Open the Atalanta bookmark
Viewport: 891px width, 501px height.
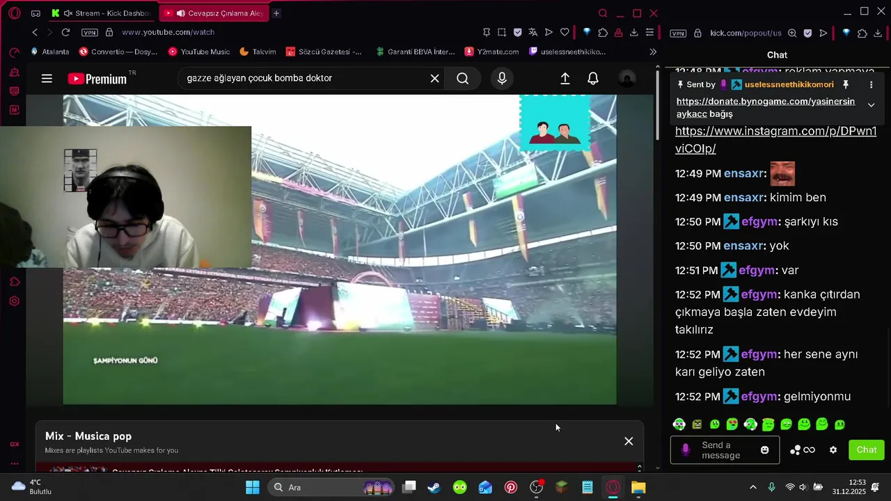[49, 51]
